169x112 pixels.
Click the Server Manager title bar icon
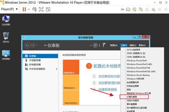tap(24, 38)
